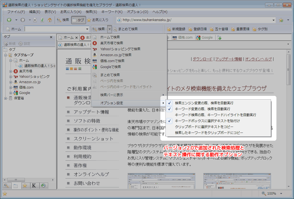Expand the 楽天市場 tree node

pos(11,71)
